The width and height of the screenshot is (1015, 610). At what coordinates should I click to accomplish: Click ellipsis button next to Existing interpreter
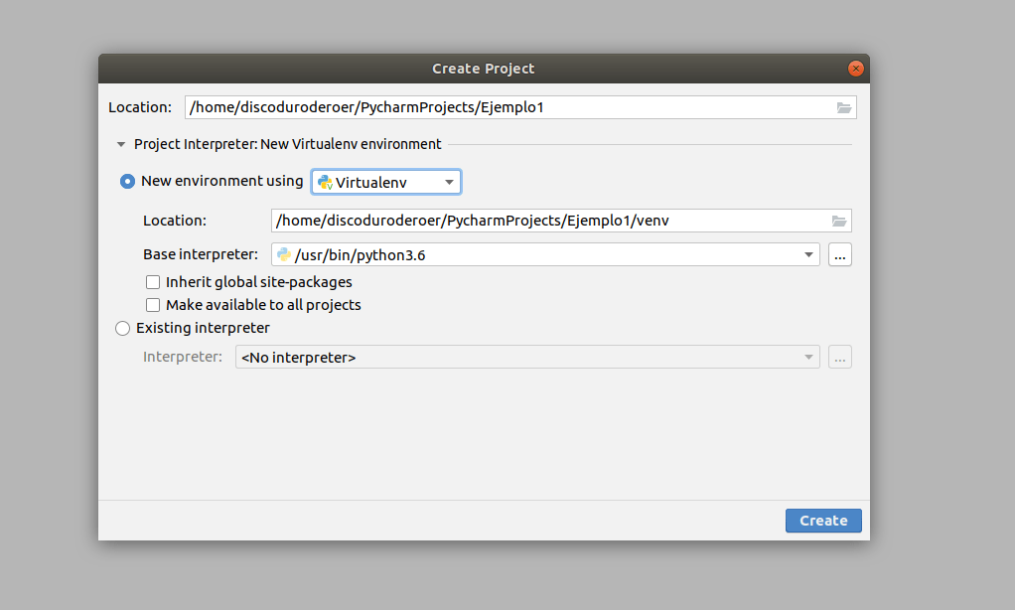[x=839, y=357]
